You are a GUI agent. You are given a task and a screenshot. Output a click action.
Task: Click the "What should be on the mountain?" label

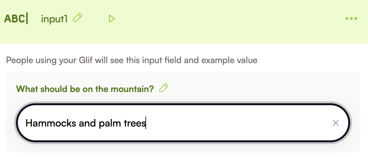pyautogui.click(x=85, y=89)
